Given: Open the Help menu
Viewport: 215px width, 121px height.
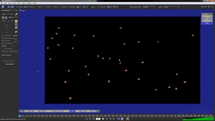Looking at the screenshot, I should [x=34, y=3].
